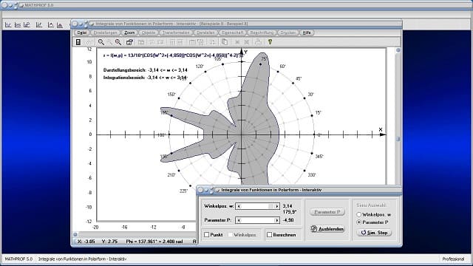Click the Darstellungsbereich text line
473x266 pixels.
(x=145, y=70)
